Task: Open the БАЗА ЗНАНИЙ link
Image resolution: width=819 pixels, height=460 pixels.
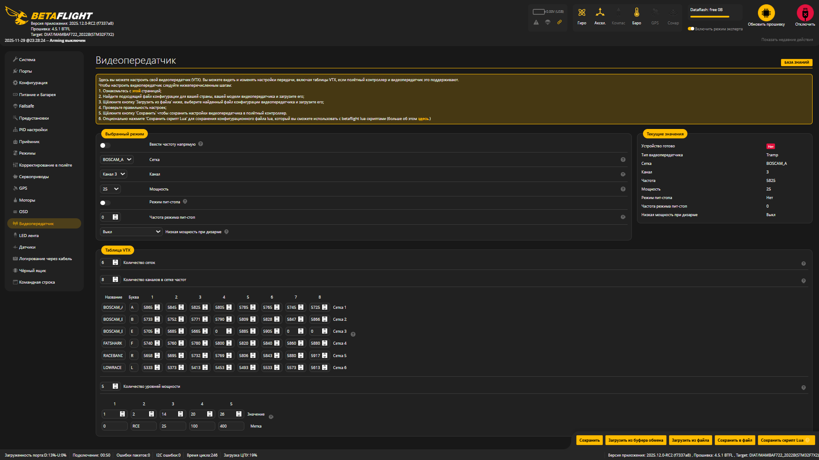Action: pos(796,62)
